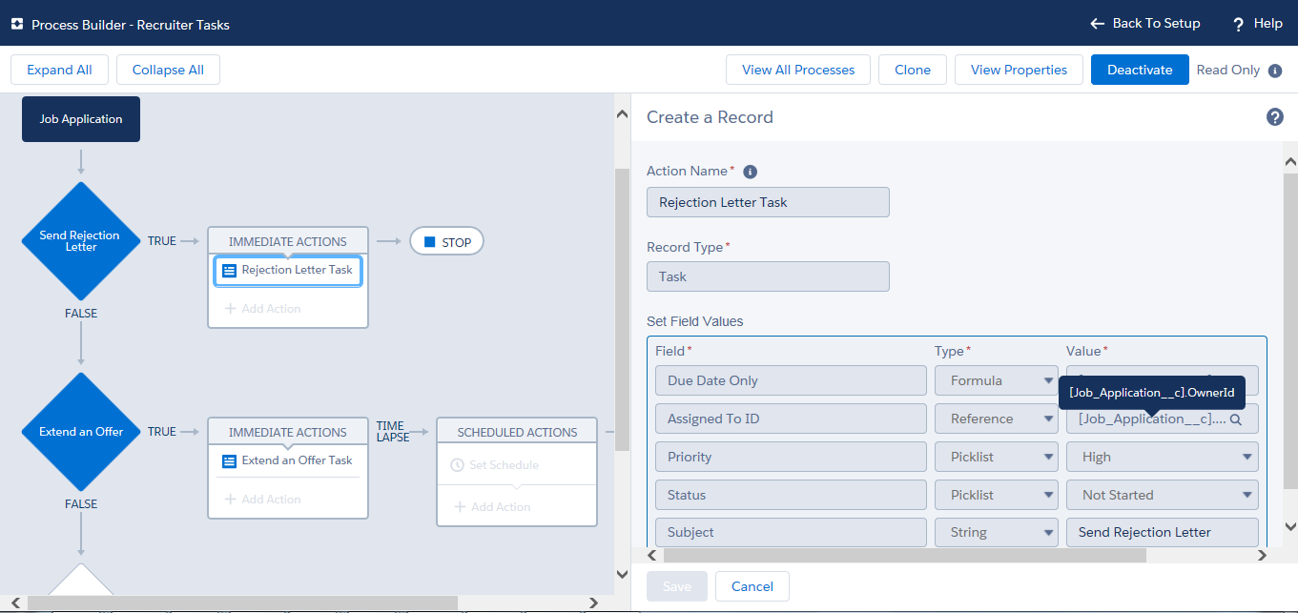Screen dimensions: 1298x613
Task: Open View Properties
Action: (1019, 70)
